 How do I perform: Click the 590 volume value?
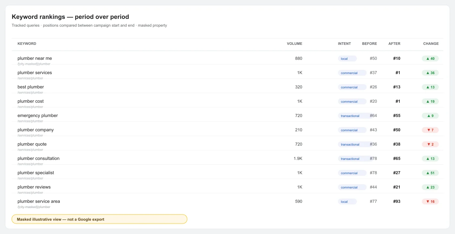click(x=299, y=201)
